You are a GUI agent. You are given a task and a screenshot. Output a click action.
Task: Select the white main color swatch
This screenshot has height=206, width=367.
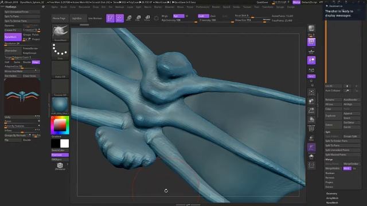coord(65,144)
